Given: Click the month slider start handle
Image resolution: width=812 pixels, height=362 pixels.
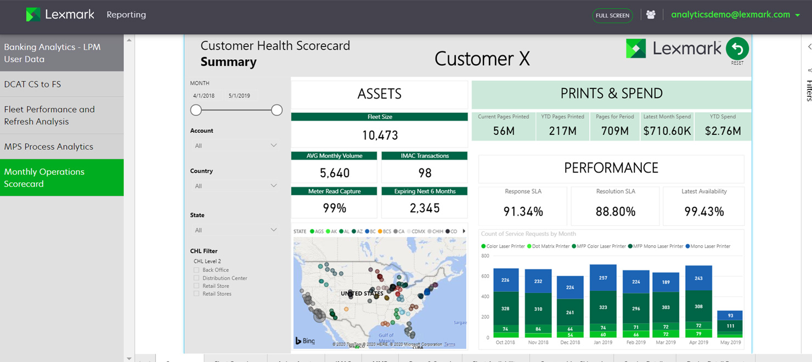Looking at the screenshot, I should (196, 110).
